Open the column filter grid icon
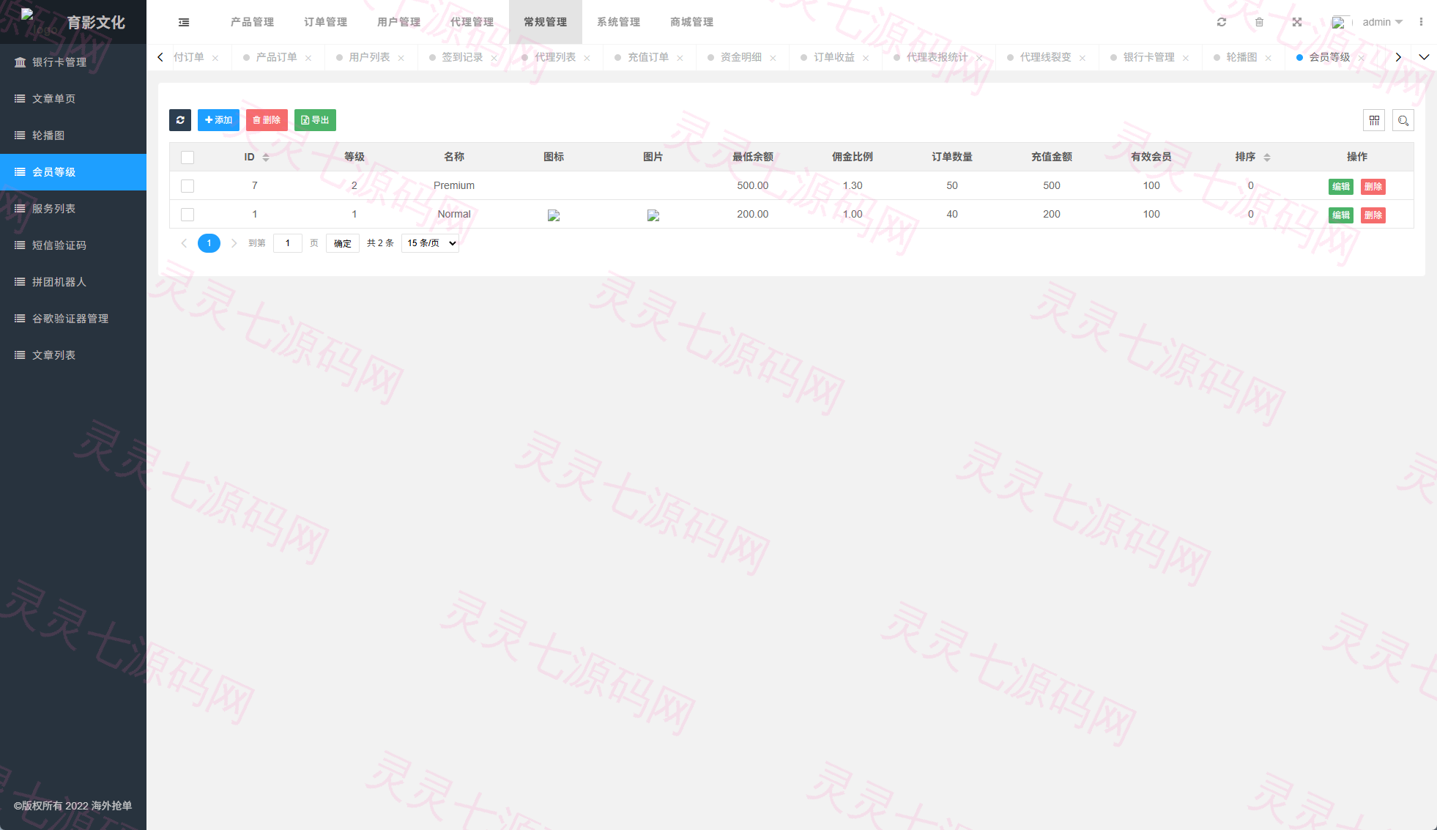 pyautogui.click(x=1374, y=120)
